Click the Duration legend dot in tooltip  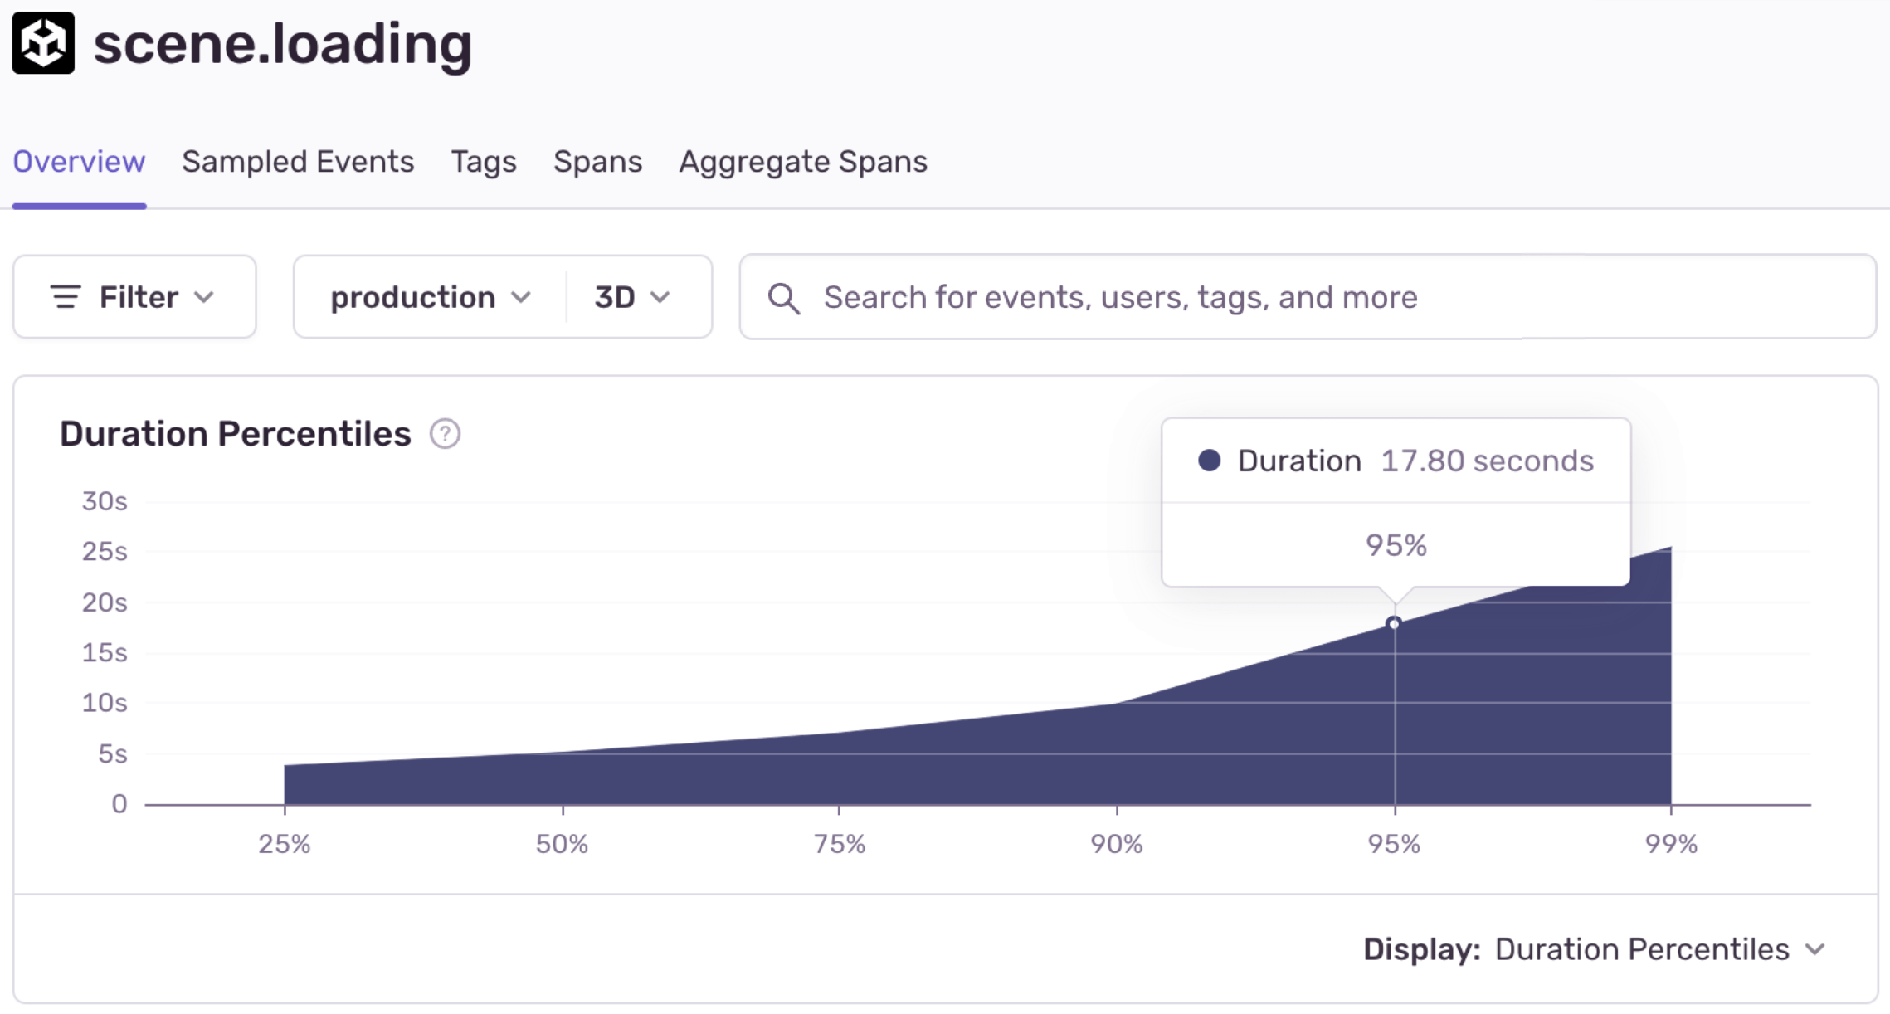[1209, 461]
